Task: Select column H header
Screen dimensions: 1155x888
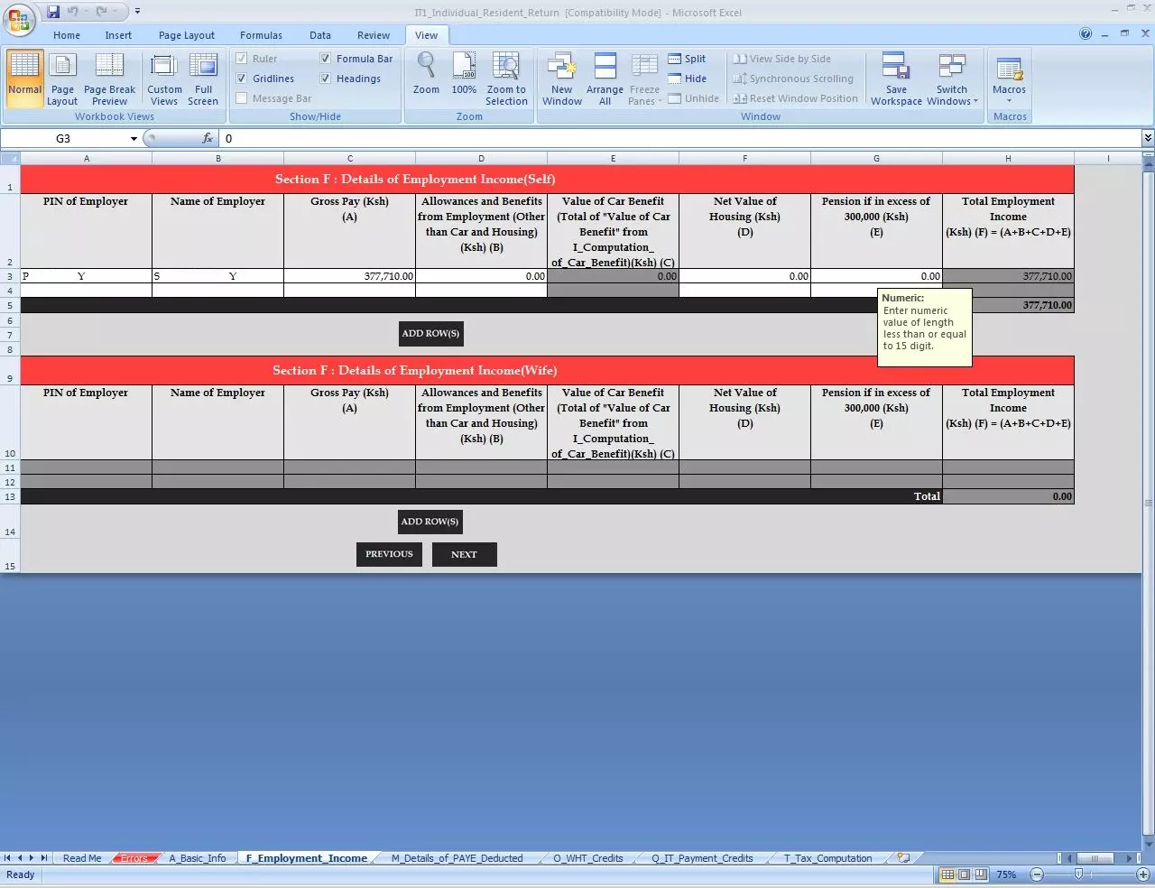Action: tap(1008, 158)
